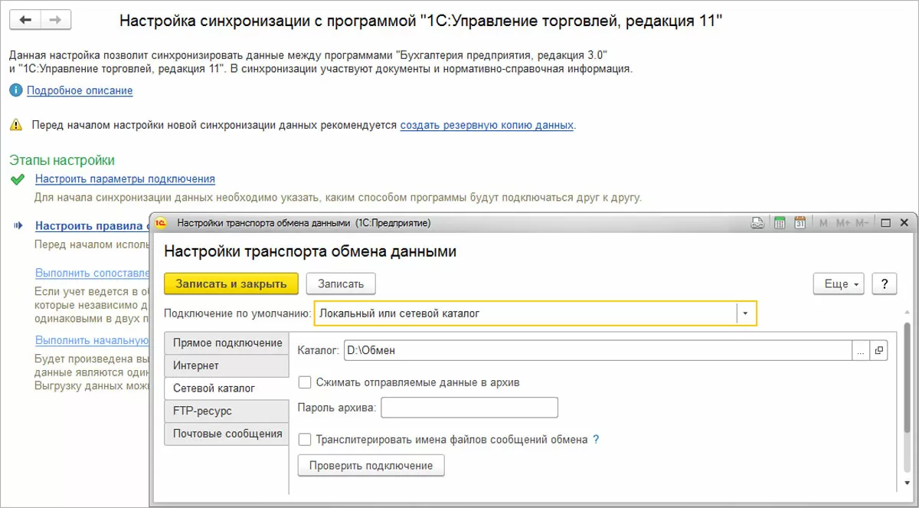Click the Пароль архива input field

[469, 408]
